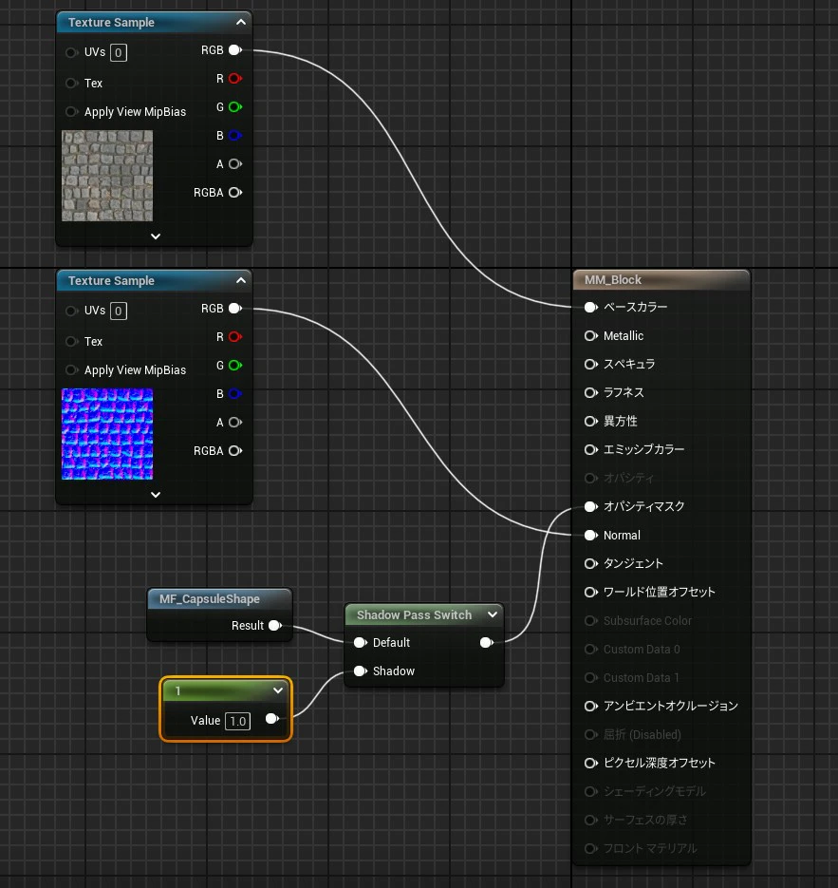This screenshot has height=888, width=838.
Task: Click the UVs index field on the normal-map Texture Sample
Action: (x=119, y=311)
